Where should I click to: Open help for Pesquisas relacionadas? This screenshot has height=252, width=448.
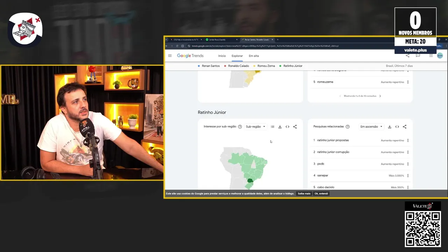click(348, 127)
